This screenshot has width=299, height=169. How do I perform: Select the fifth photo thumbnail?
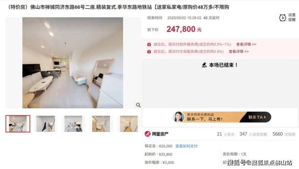tap(129, 124)
